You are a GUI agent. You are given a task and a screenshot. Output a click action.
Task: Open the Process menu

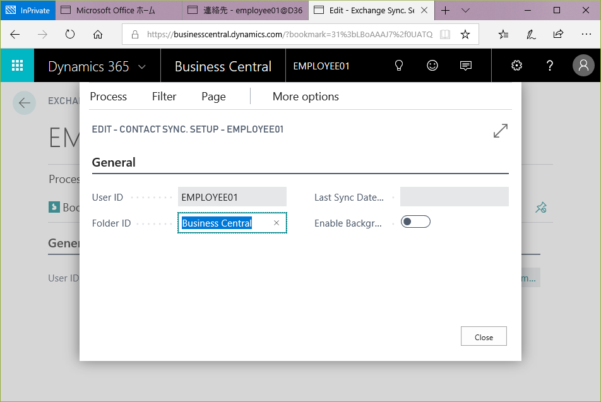coord(108,97)
